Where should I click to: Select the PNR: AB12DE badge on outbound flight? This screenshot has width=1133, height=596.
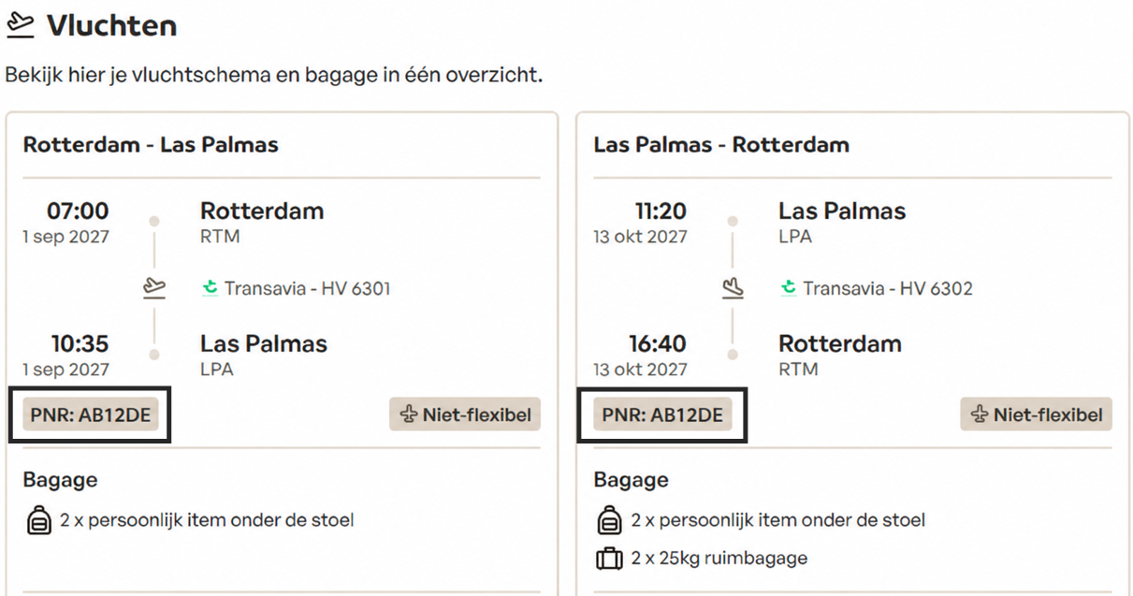coord(91,414)
